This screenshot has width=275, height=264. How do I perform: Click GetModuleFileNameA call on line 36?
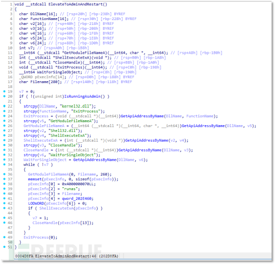(x=48, y=175)
